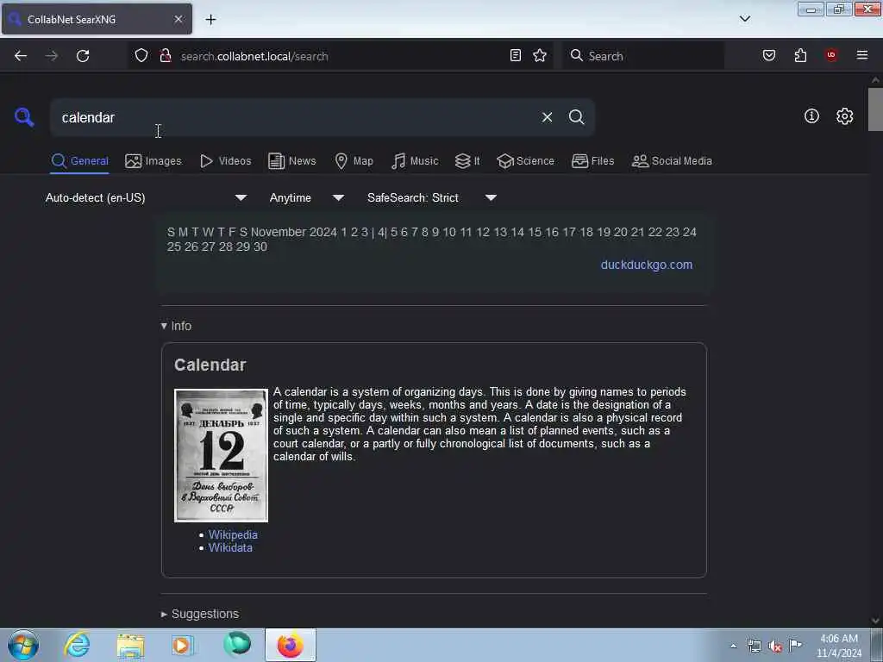Follow the duckduckgo.com link
Viewport: 883px width, 662px height.
[x=647, y=265]
